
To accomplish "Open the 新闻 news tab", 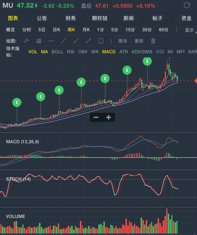I will (129, 18).
